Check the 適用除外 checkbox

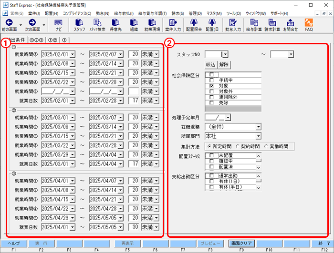(211, 97)
